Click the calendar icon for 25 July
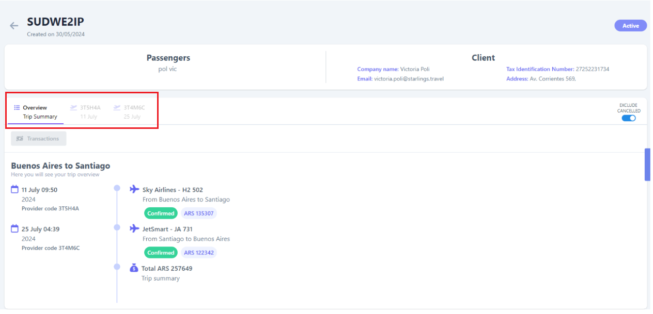This screenshot has height=314, width=653. coord(15,229)
